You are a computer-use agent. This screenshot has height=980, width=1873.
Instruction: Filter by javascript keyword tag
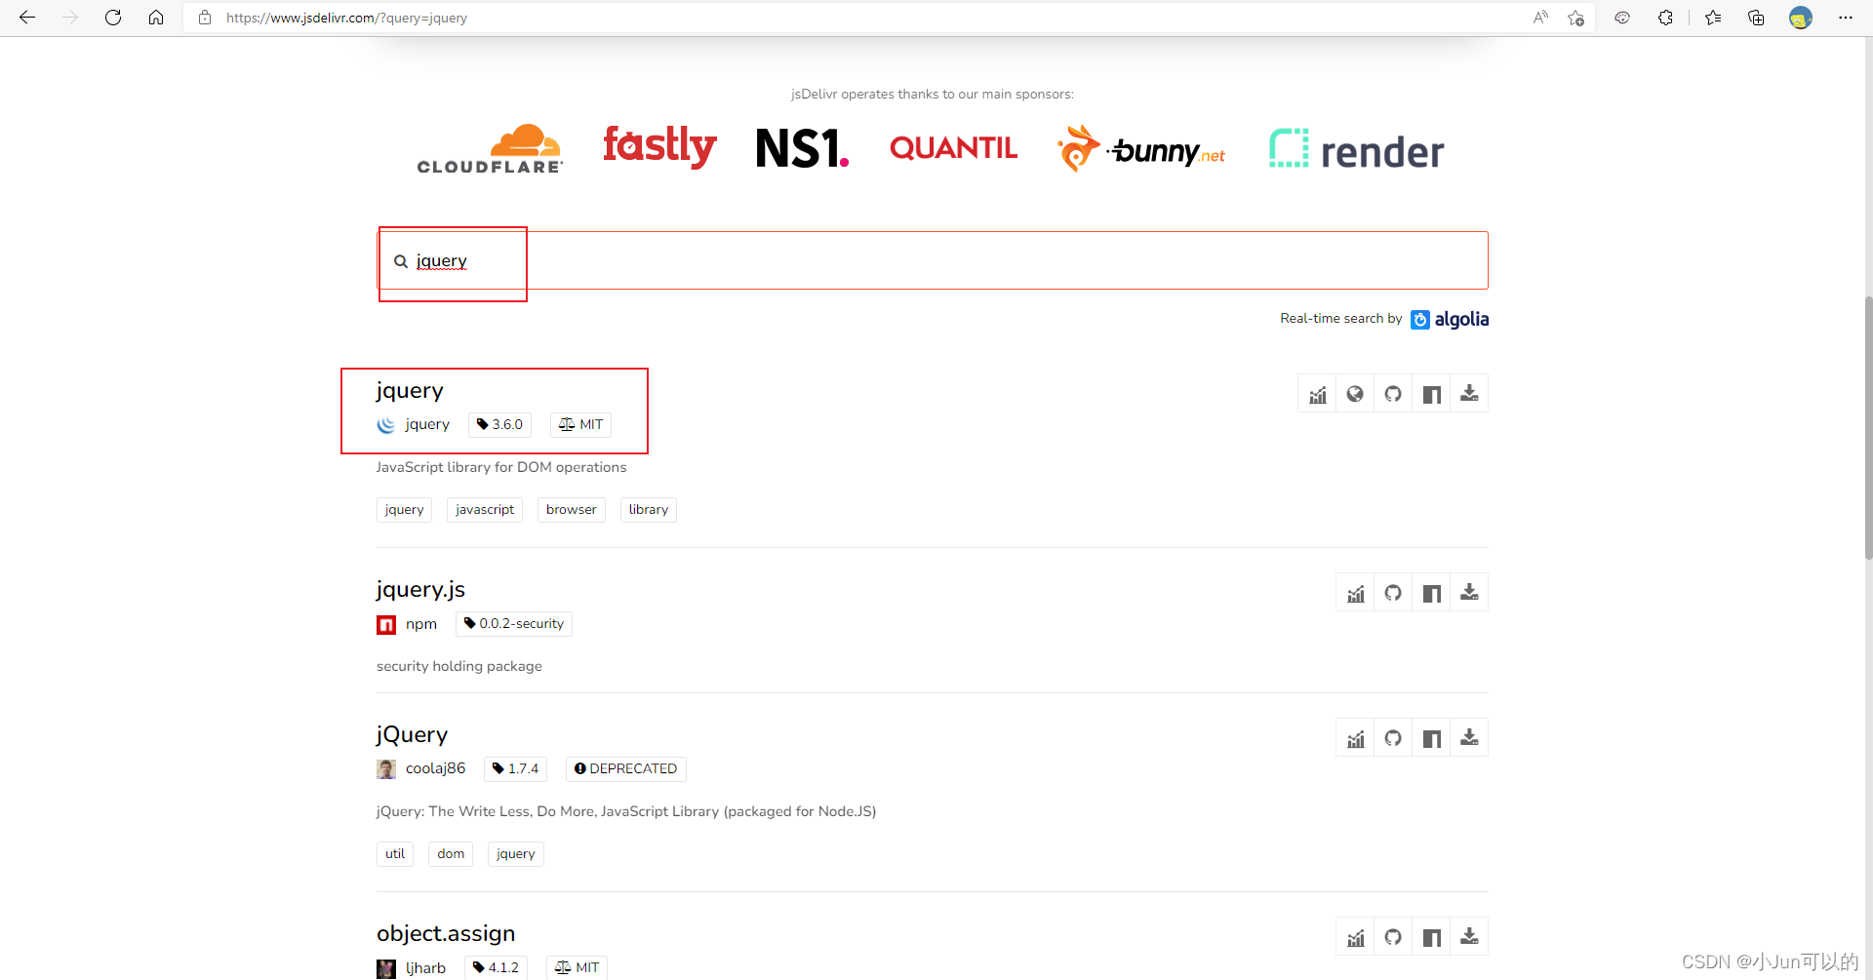485,510
